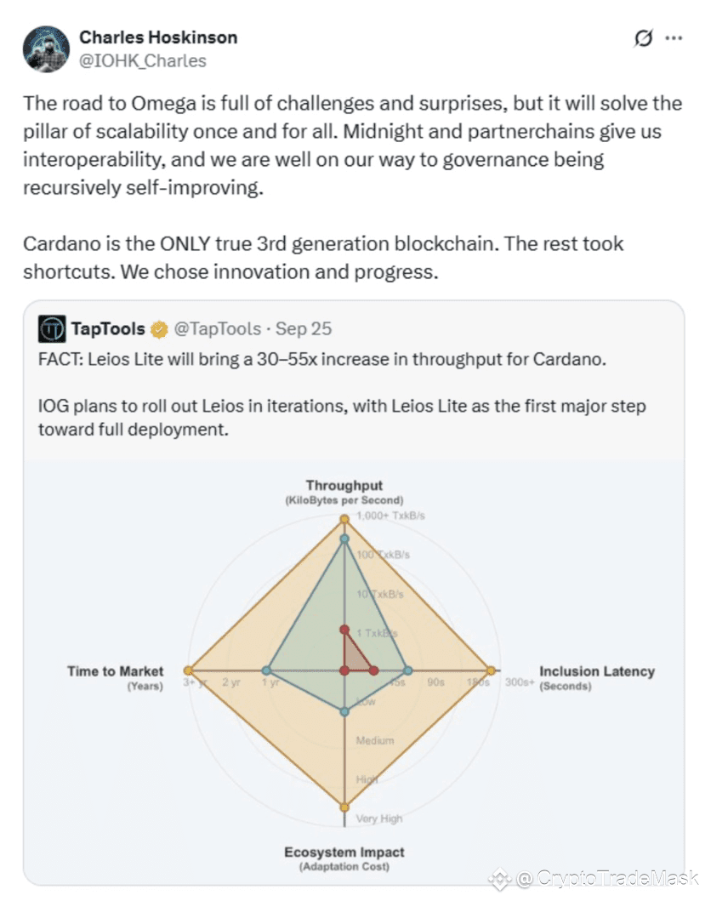Click the gold verified badge next to TapTools
The image size is (705, 901).
[x=158, y=328]
